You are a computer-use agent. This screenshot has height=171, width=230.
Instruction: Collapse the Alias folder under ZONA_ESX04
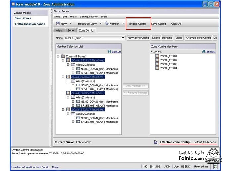[x=68, y=114]
